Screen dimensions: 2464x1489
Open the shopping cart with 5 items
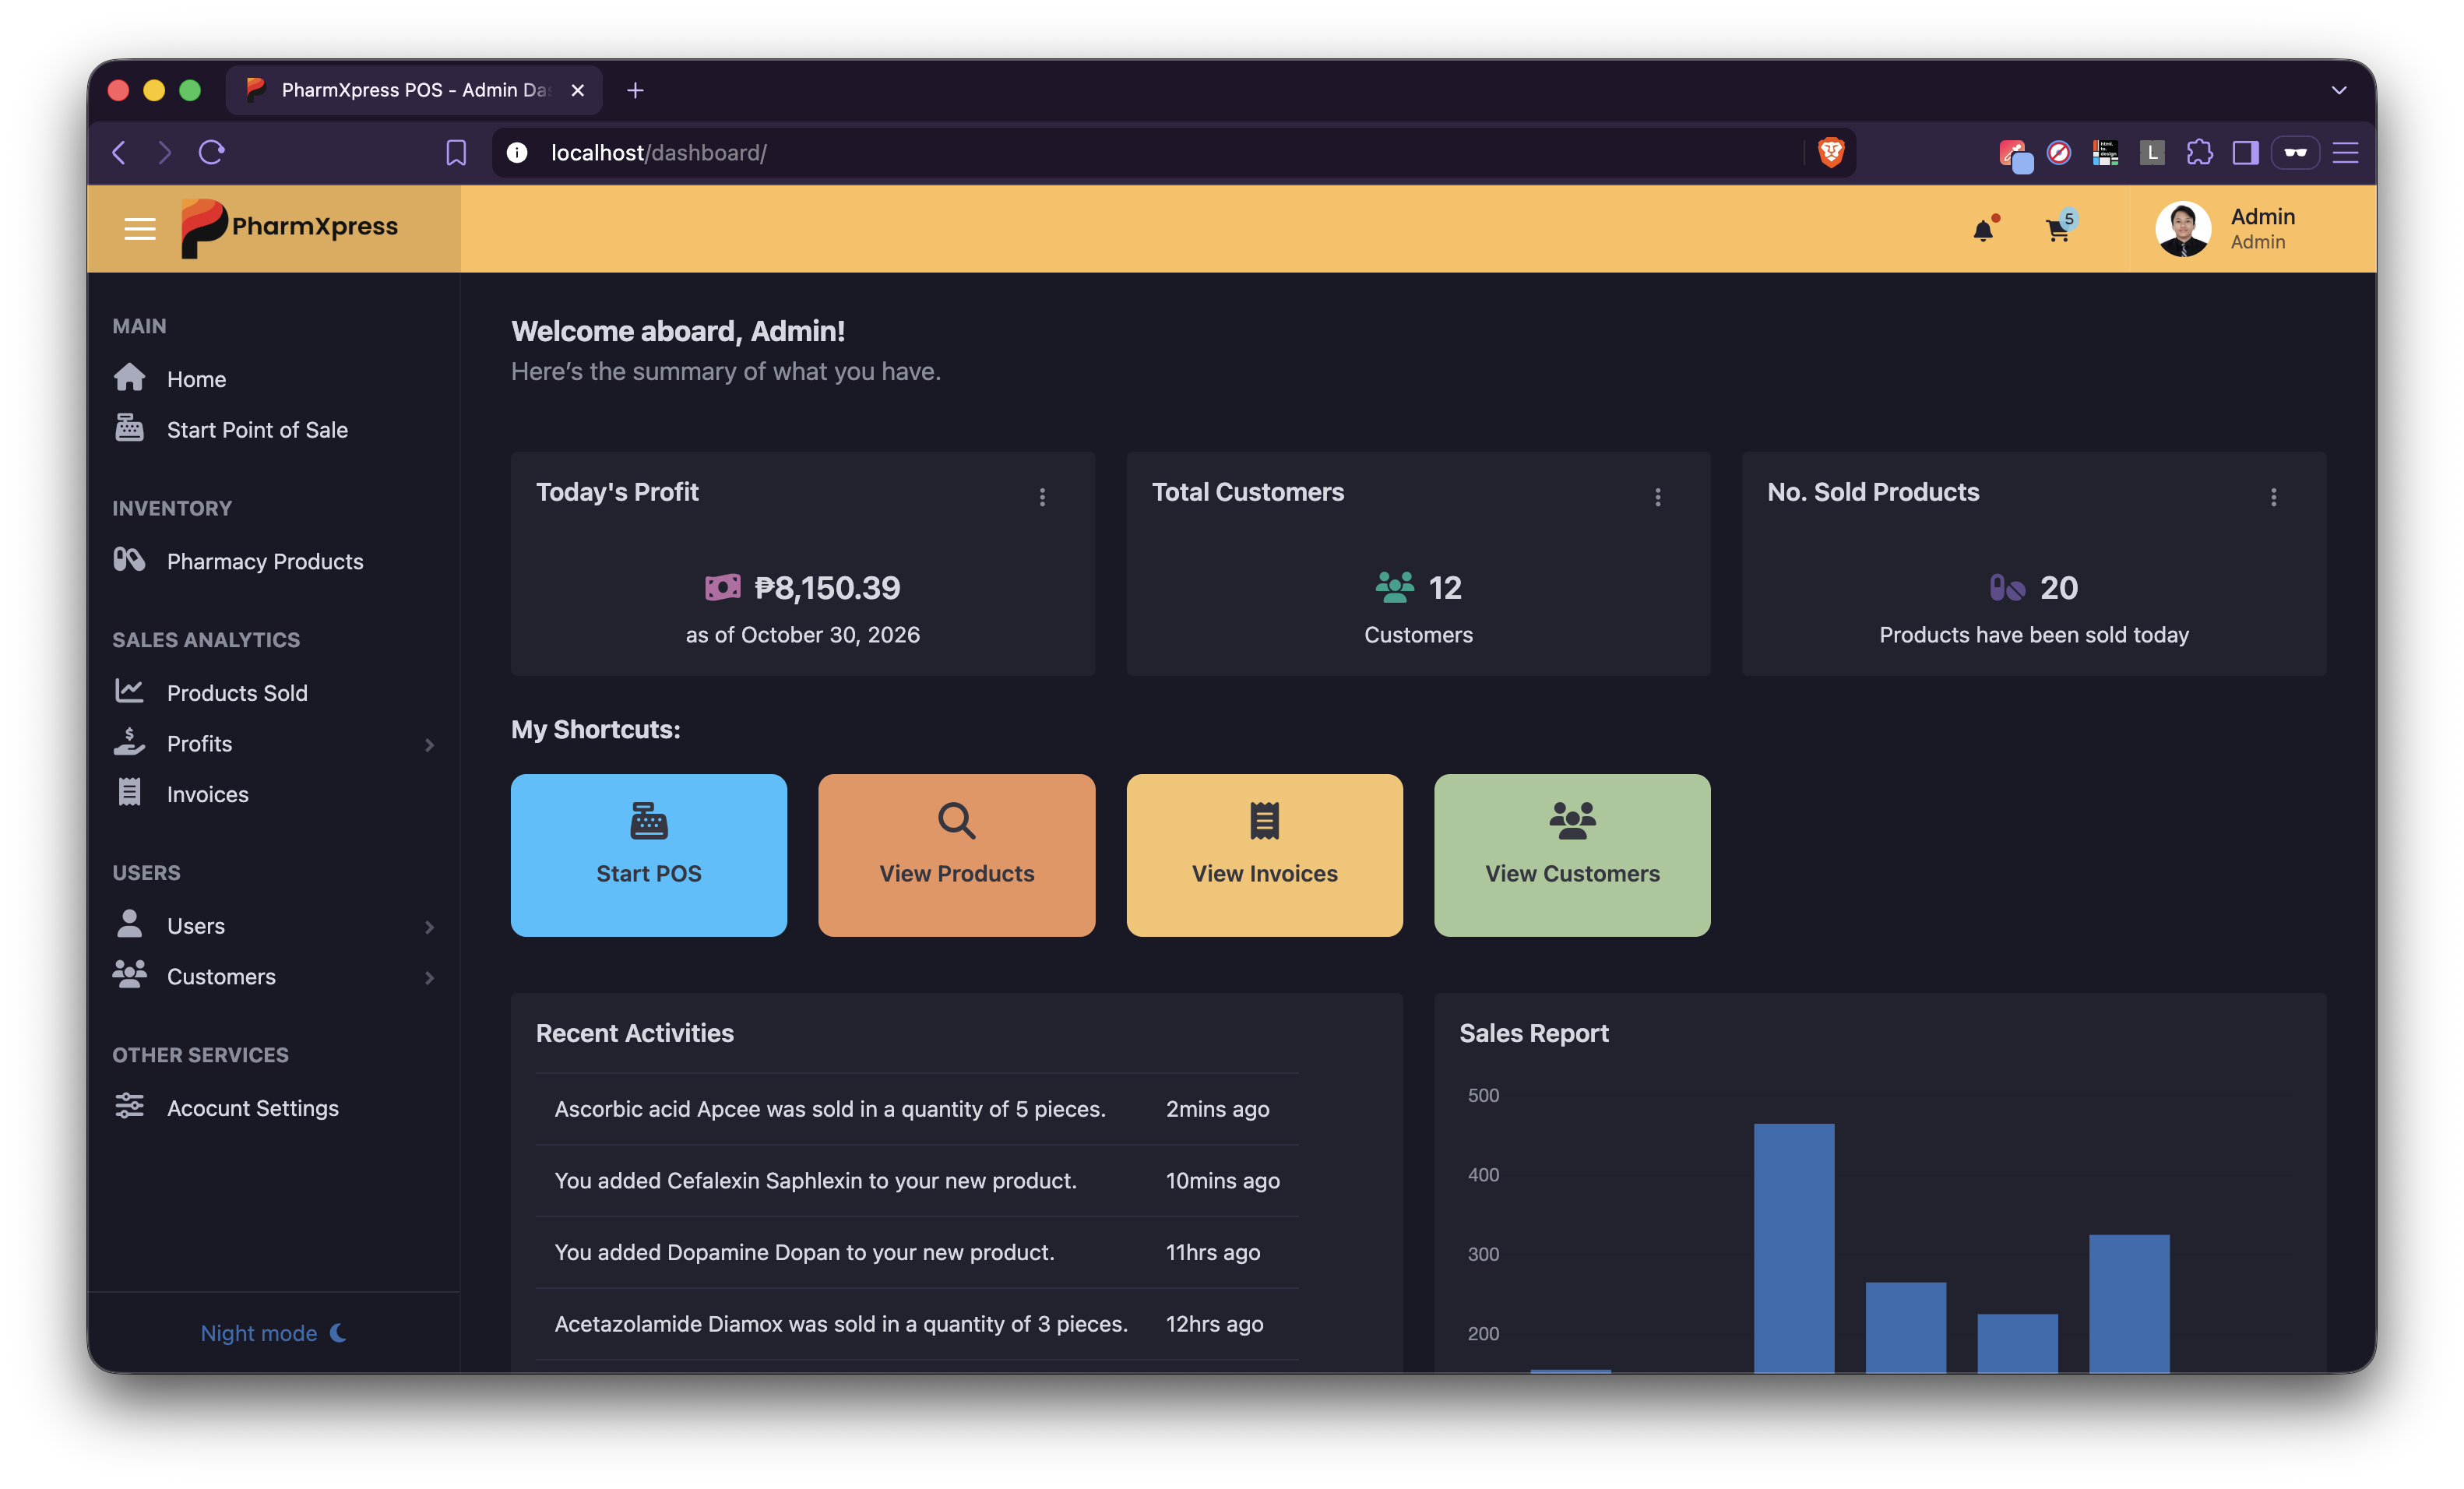[2059, 228]
